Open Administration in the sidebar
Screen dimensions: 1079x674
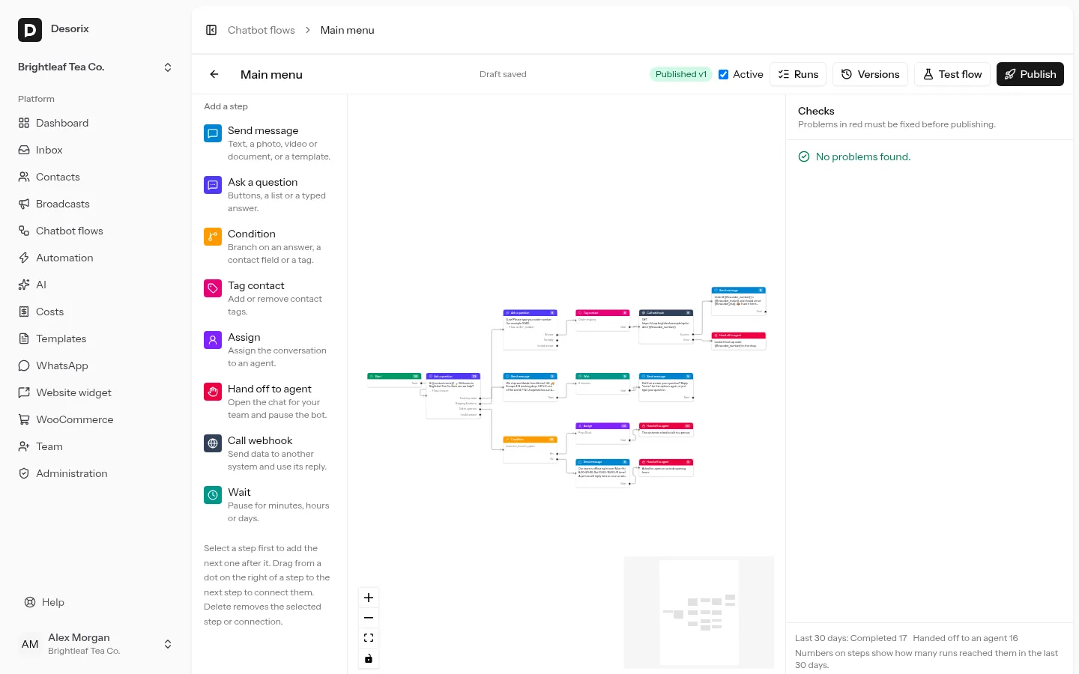click(95, 473)
